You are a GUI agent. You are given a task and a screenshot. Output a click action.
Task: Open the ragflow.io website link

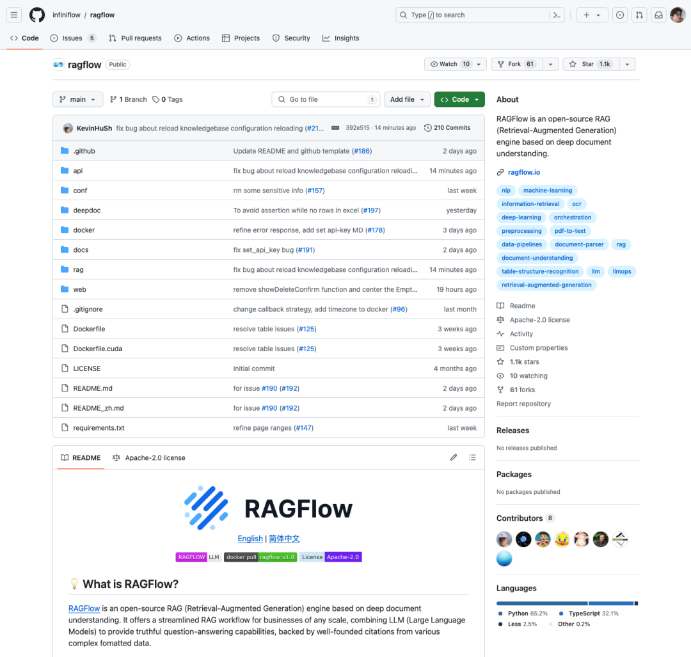pos(523,172)
